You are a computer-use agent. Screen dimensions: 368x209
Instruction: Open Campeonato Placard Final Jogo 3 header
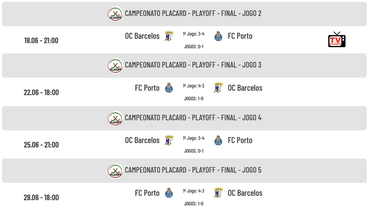coord(184,66)
